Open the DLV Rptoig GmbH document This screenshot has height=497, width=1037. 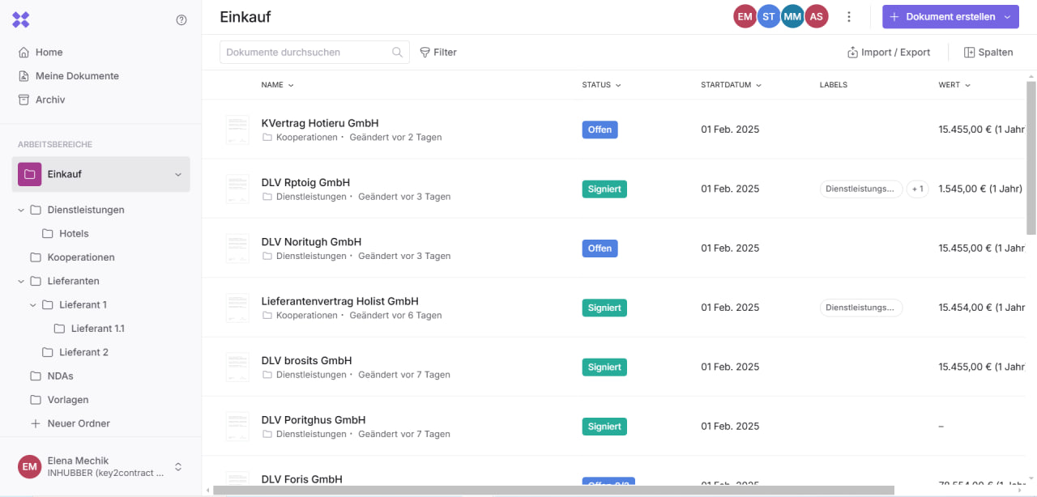click(305, 183)
